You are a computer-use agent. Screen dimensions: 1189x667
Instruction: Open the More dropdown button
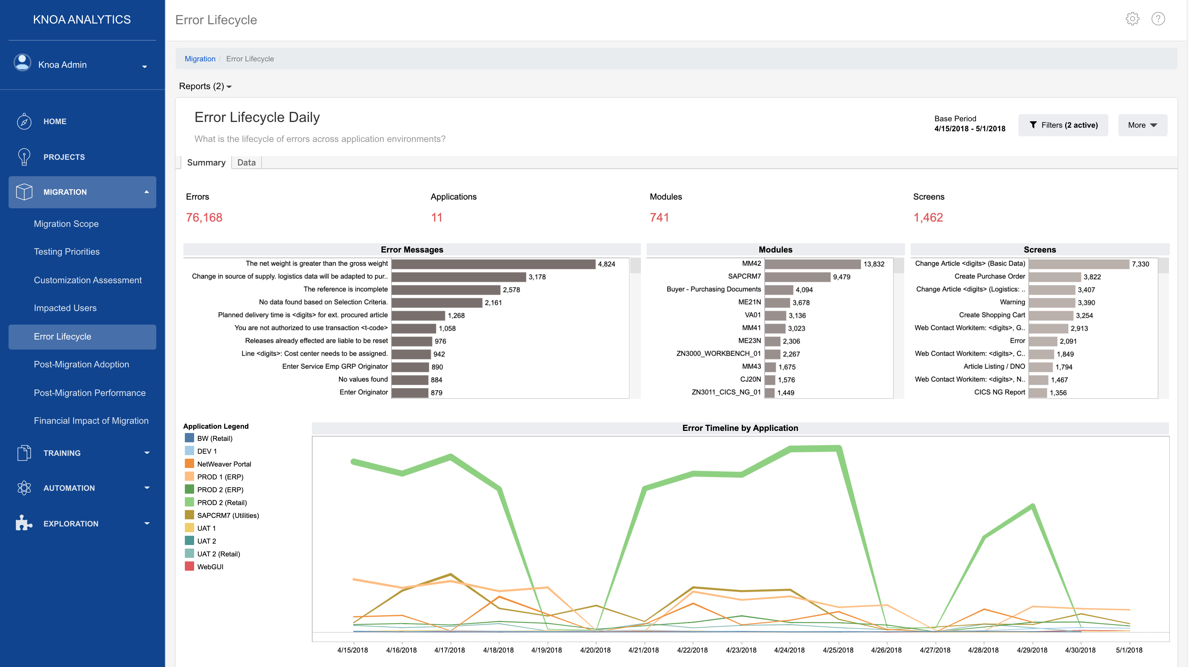(x=1142, y=125)
